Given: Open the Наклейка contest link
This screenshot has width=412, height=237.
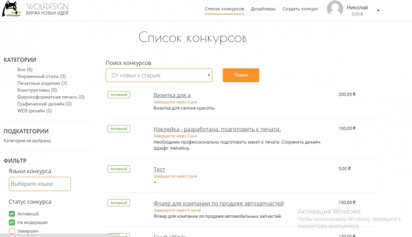Looking at the screenshot, I should coord(217,129).
